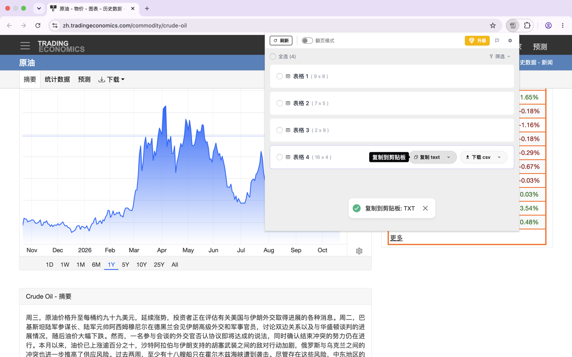Click the feedback flag icon in extension panel
The image size is (572, 357).
click(x=497, y=41)
